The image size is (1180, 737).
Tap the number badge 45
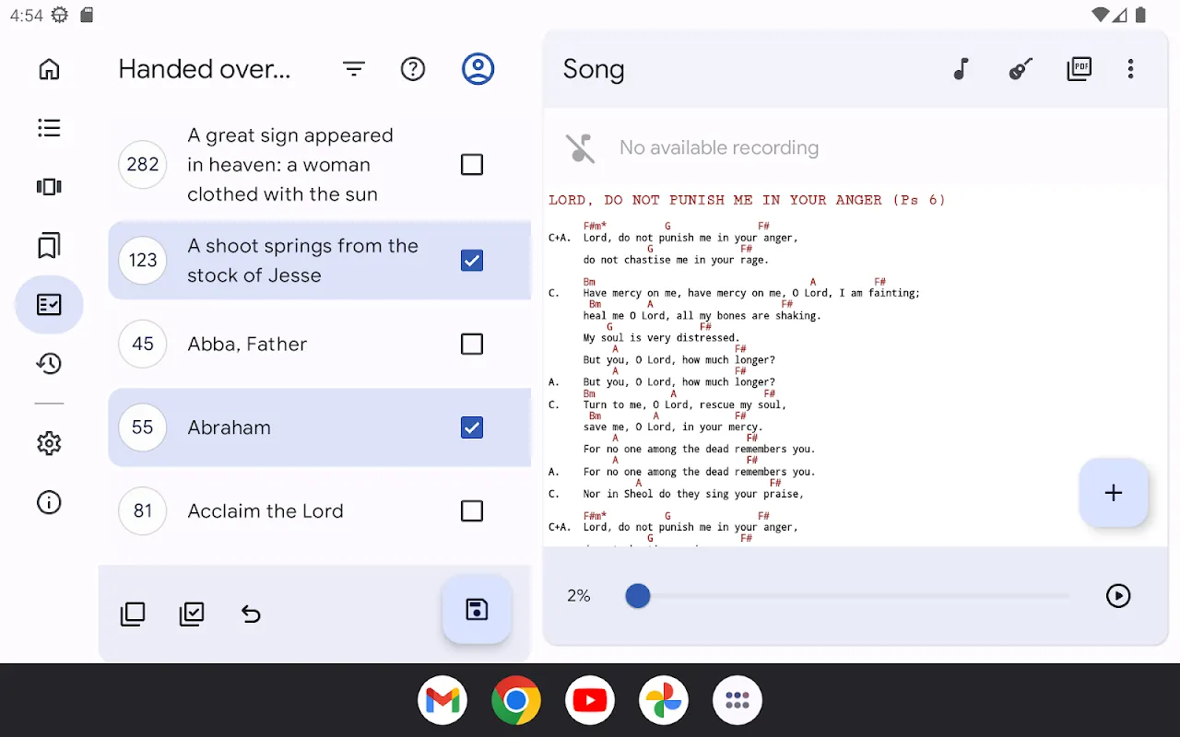point(143,345)
